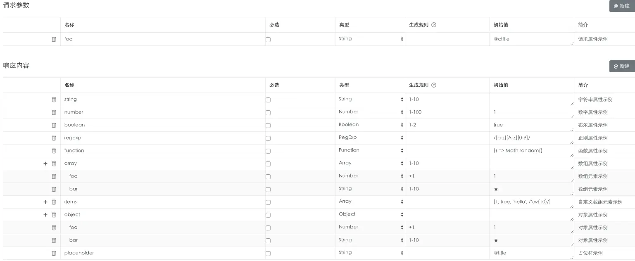
Task: Delete the object property row
Action: (x=54, y=215)
